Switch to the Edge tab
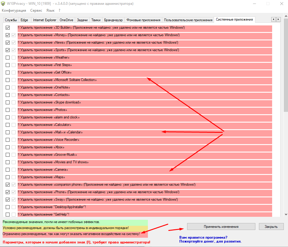The height and width of the screenshot is (247, 288). [x=24, y=20]
